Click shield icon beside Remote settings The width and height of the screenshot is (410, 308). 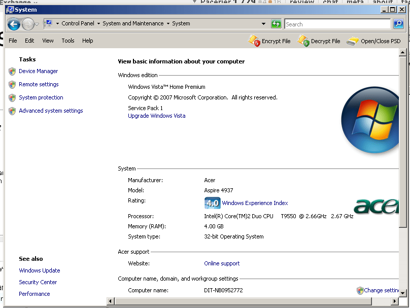(x=12, y=84)
